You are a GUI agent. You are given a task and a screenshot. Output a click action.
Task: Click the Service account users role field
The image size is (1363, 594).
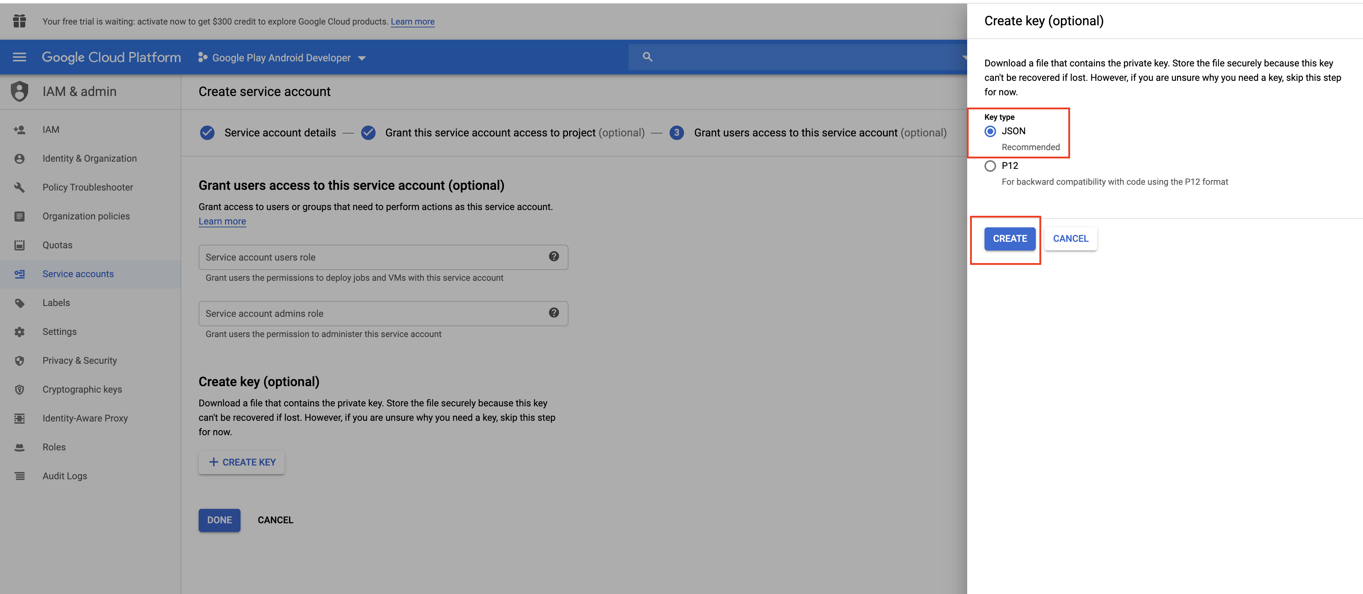tap(383, 257)
